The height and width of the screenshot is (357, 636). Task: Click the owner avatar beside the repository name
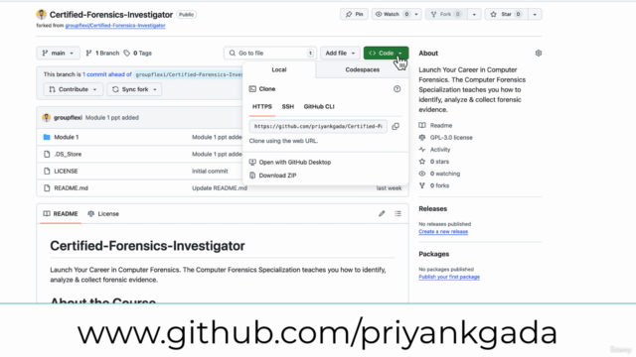pyautogui.click(x=42, y=15)
